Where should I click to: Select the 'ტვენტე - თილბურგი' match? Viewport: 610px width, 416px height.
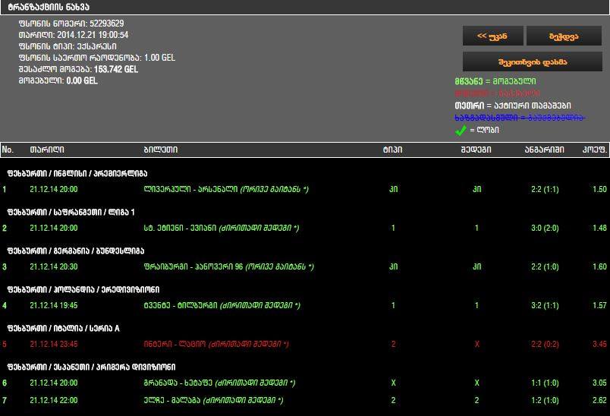[x=305, y=305]
